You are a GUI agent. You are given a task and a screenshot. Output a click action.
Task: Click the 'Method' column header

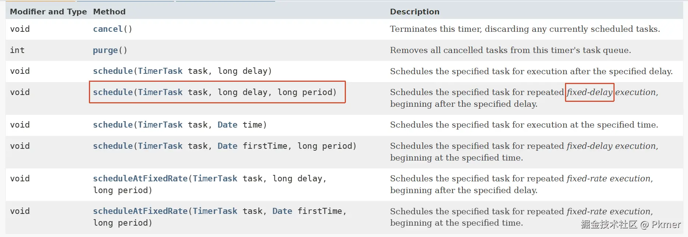109,12
